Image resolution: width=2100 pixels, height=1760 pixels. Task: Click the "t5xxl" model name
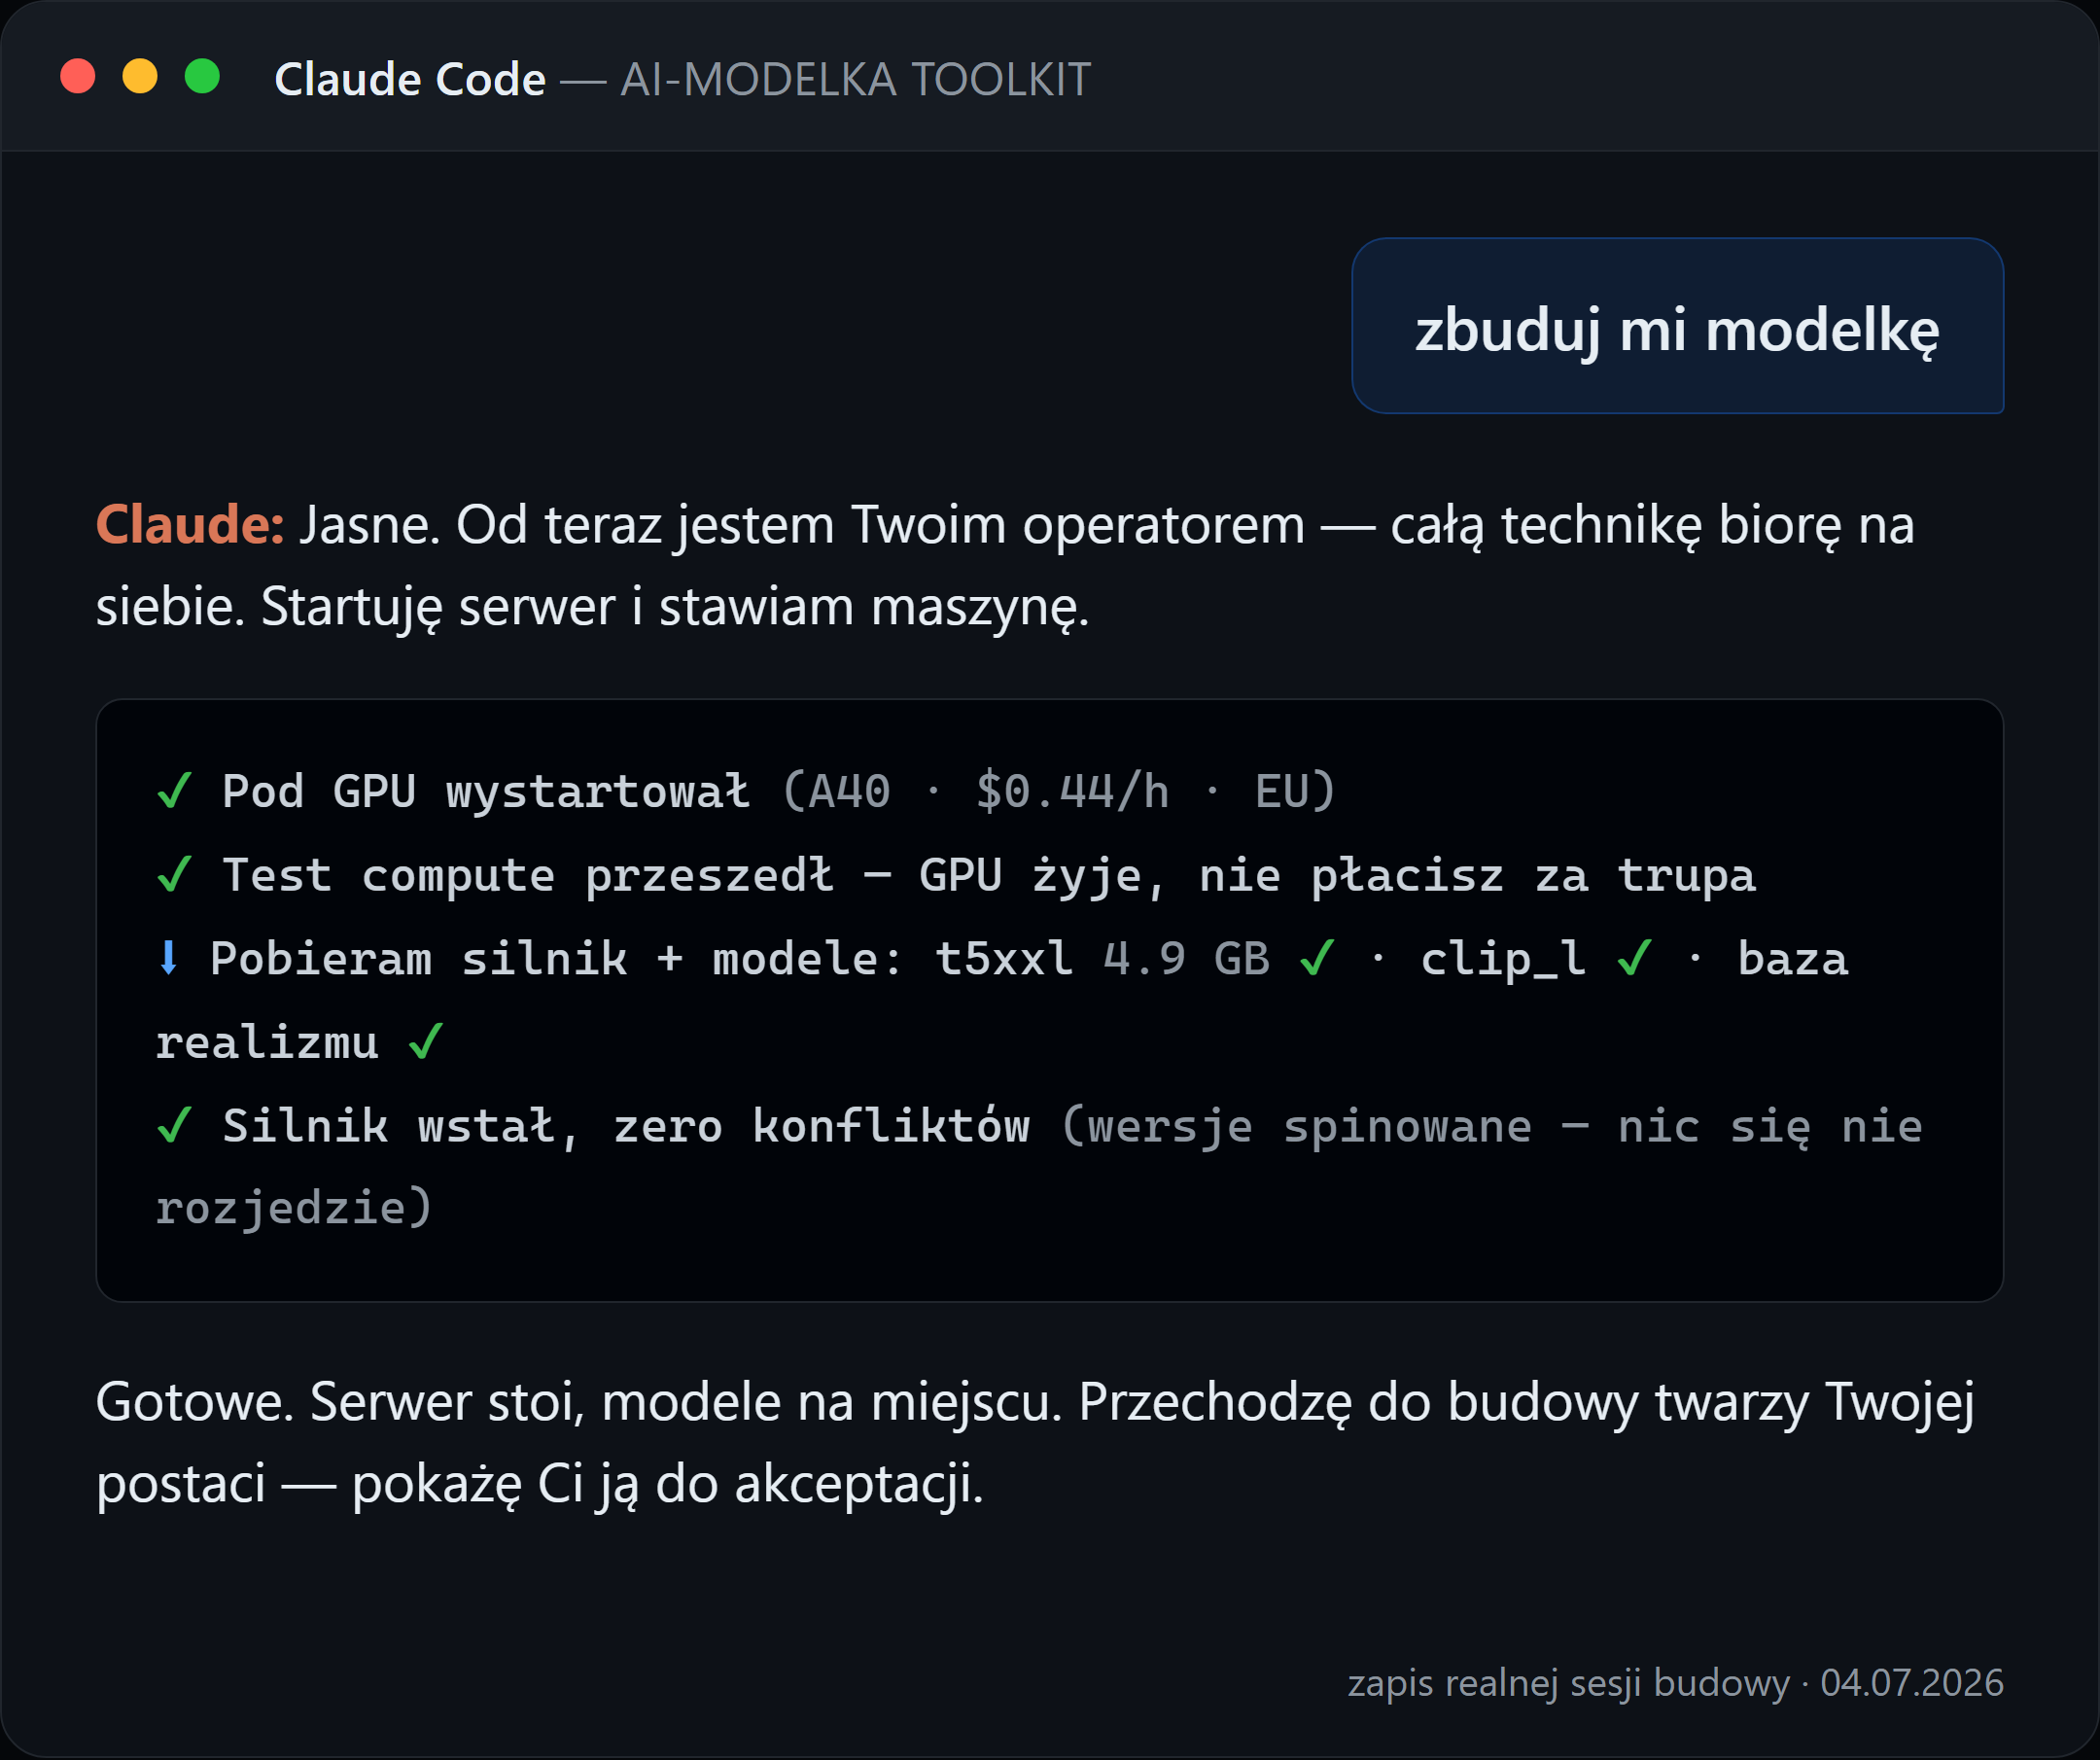(x=1003, y=958)
